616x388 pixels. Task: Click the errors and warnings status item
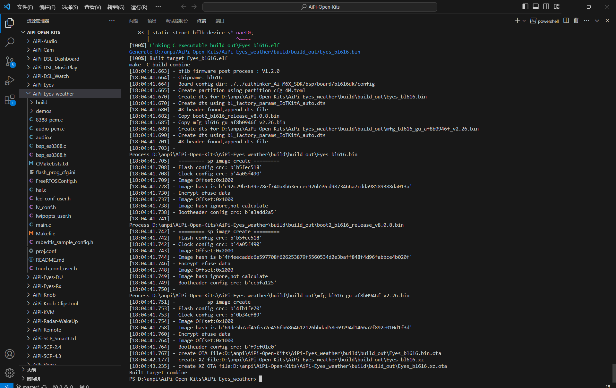[63, 386]
